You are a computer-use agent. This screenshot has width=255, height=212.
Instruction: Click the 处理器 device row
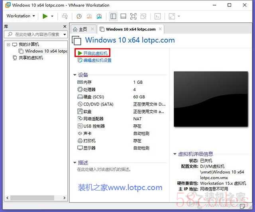(121, 90)
